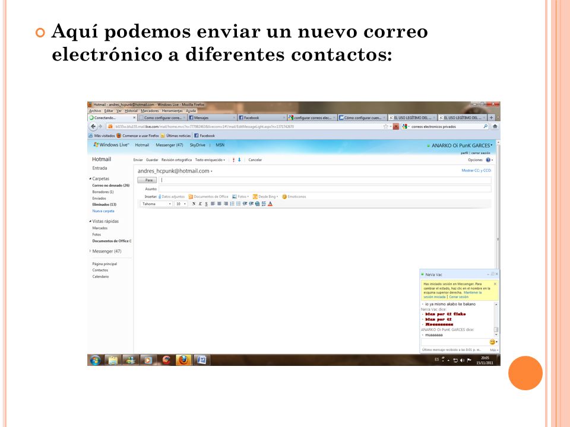This screenshot has height=427, width=570.
Task: Open Opciones in Hotmail header
Action: [x=475, y=160]
